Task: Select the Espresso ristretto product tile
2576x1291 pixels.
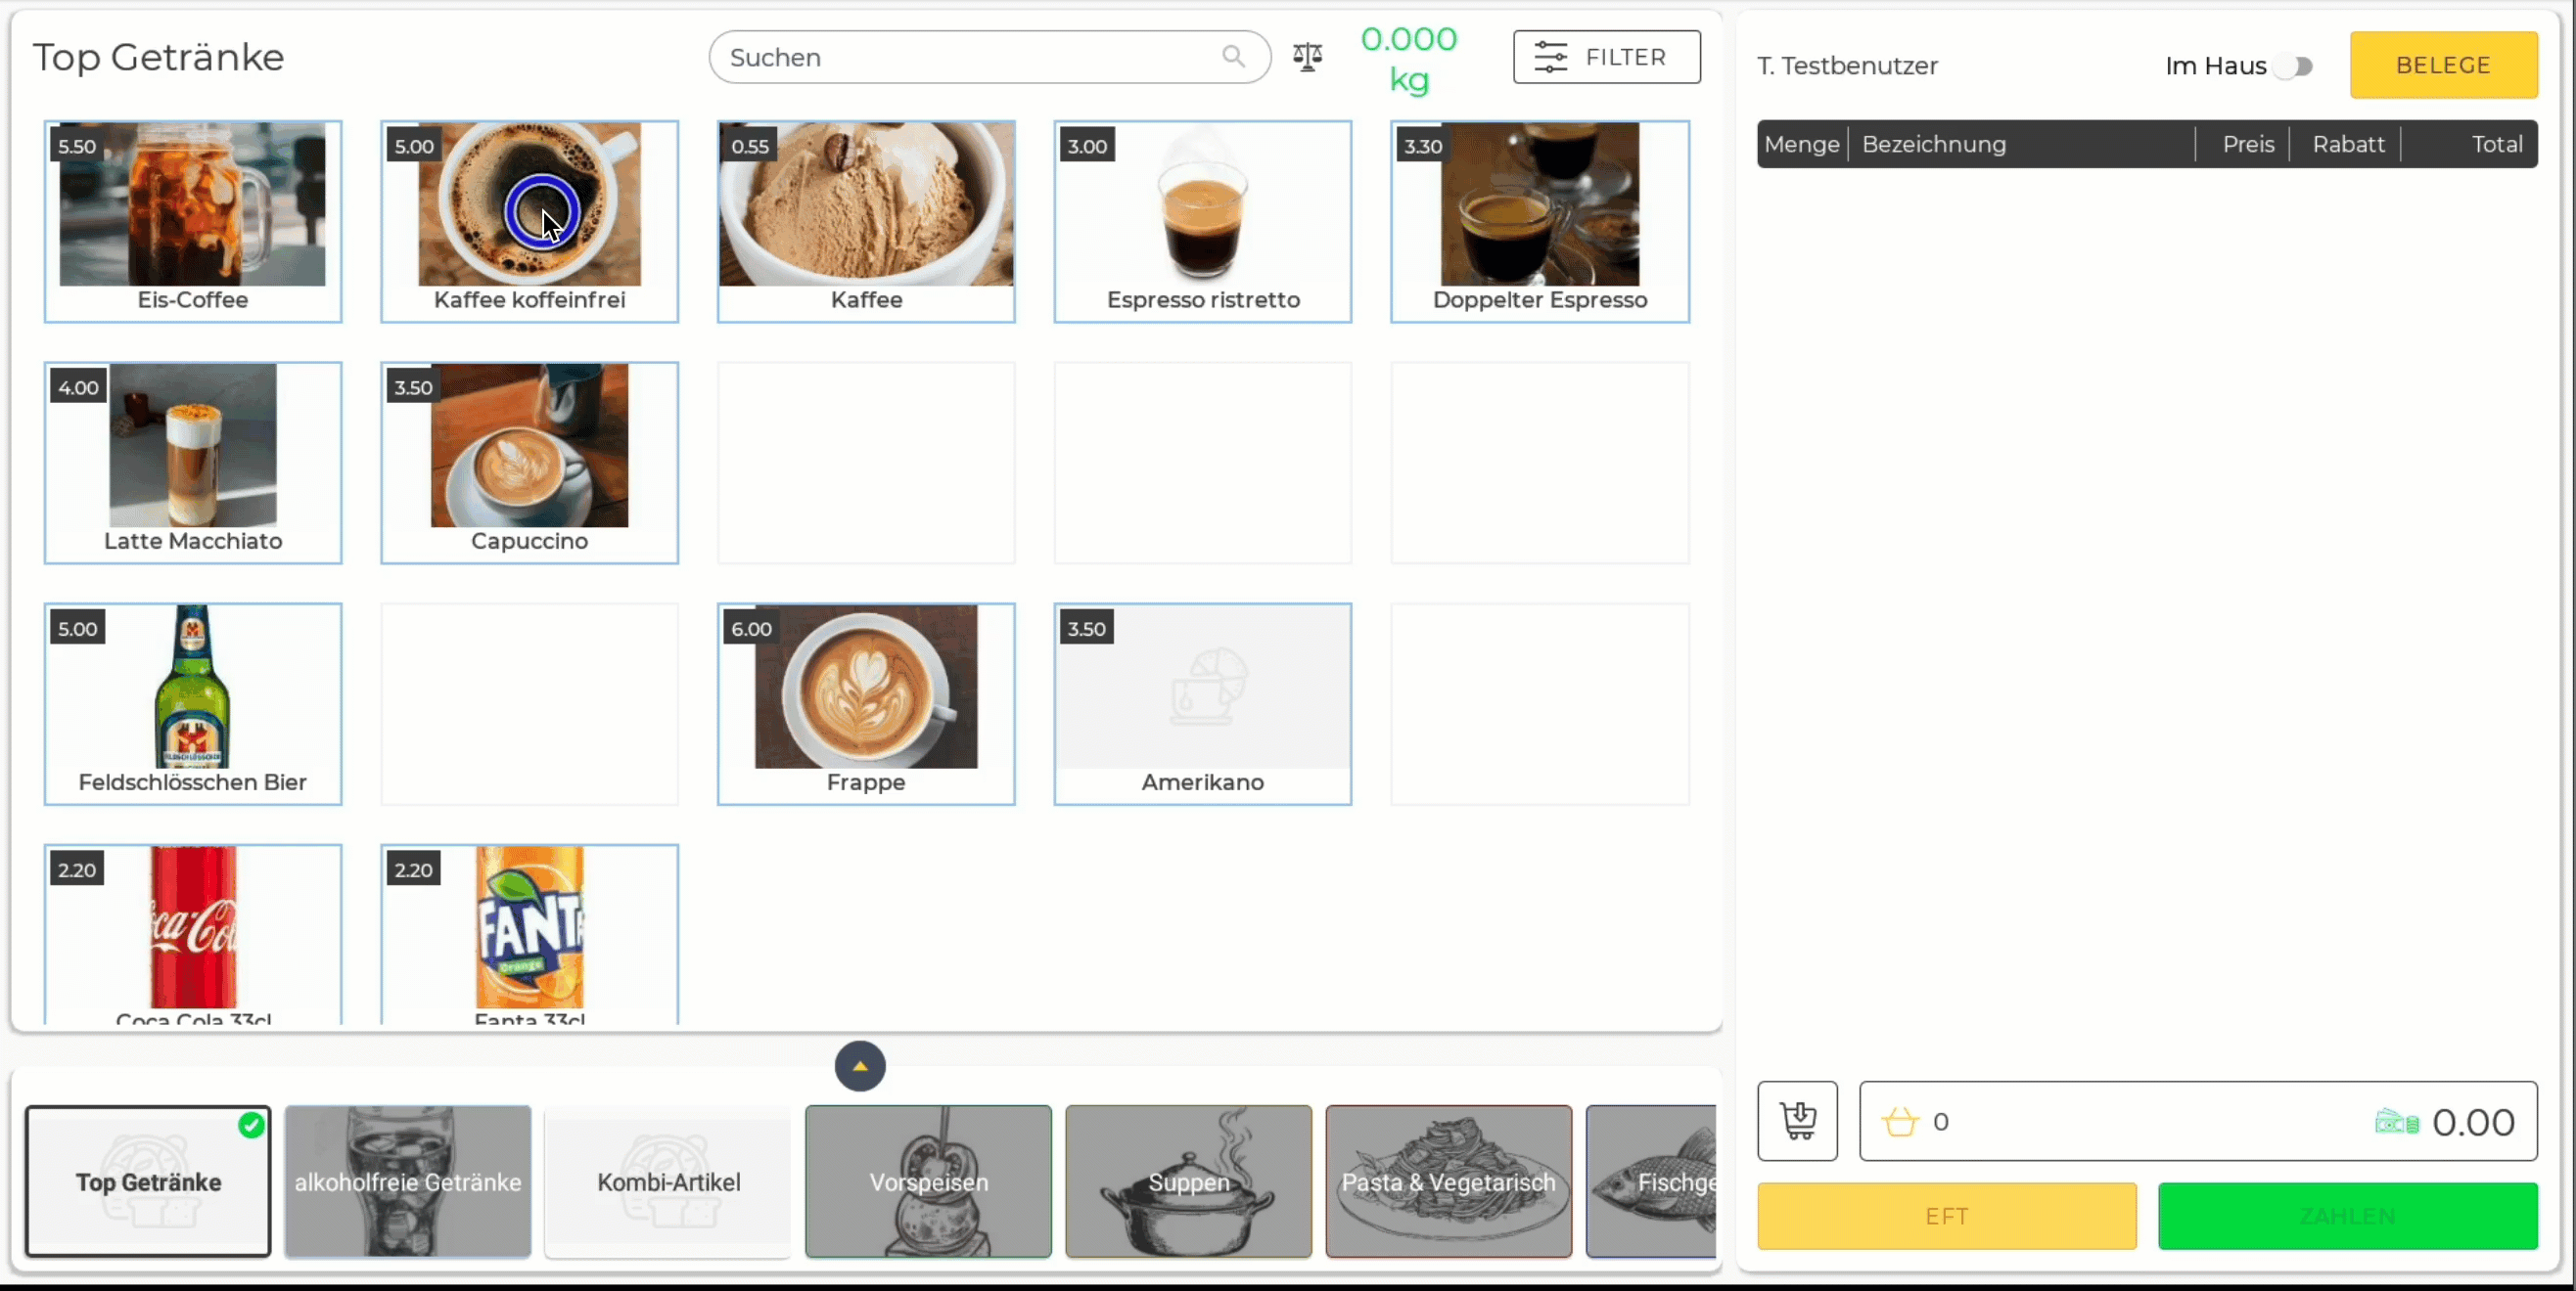Action: [x=1202, y=219]
